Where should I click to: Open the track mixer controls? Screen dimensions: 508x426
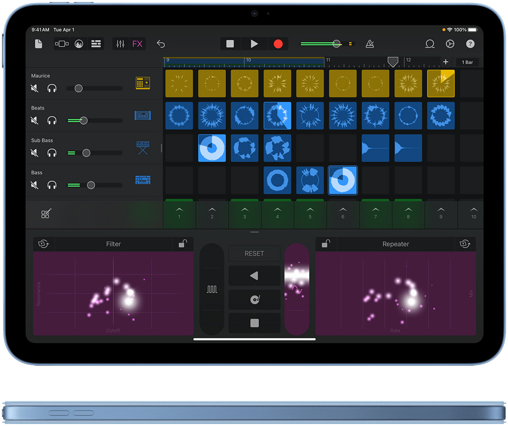click(120, 44)
